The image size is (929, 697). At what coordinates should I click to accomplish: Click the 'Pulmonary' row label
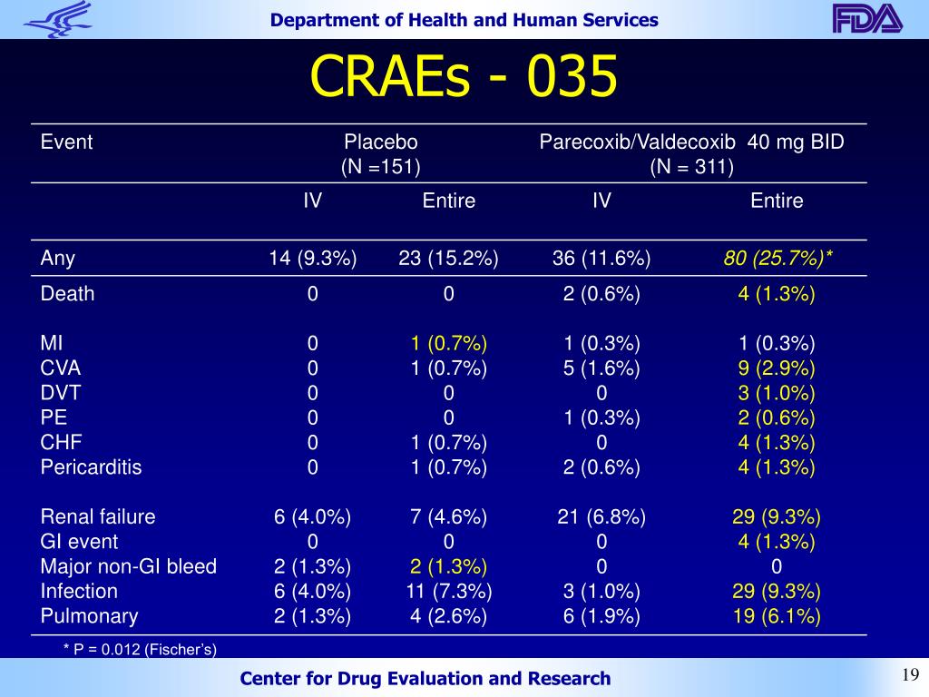tap(90, 616)
